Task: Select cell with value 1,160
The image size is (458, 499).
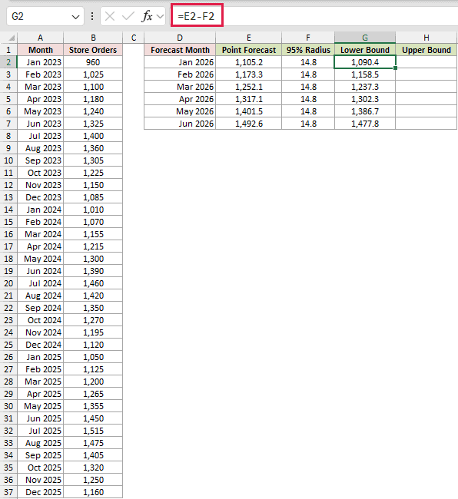Action: [x=93, y=492]
